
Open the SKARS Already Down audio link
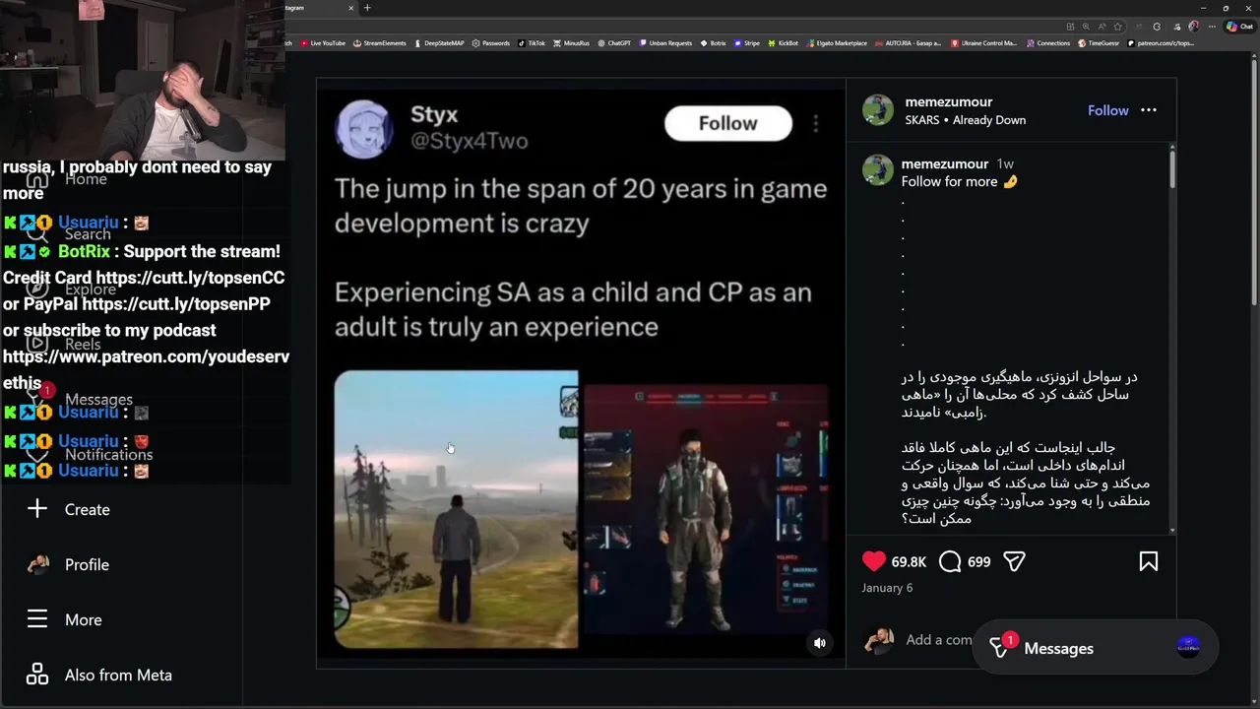coord(966,120)
